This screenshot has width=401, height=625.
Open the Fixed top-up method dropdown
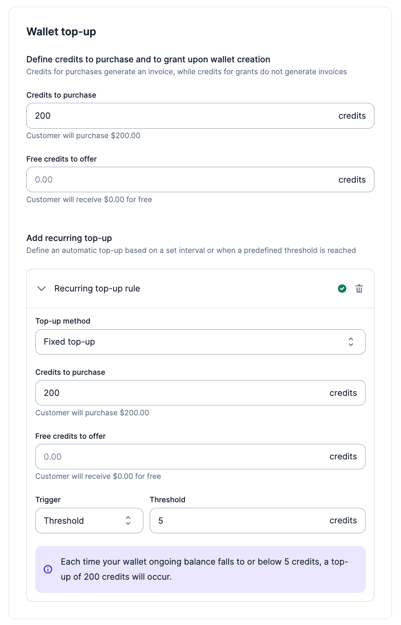point(191,342)
